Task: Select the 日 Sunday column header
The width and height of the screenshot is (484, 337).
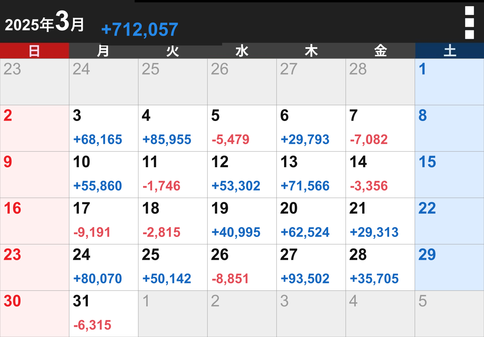Action: click(x=34, y=51)
